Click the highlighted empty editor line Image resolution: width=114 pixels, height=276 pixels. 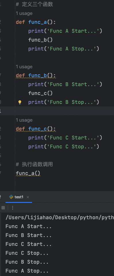click(65, 111)
